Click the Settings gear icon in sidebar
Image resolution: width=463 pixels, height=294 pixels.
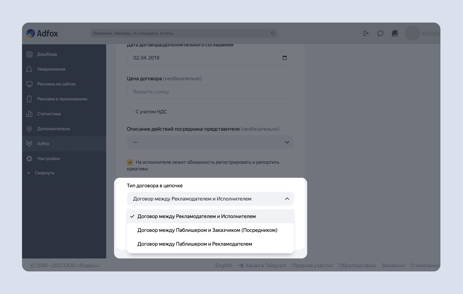29,159
